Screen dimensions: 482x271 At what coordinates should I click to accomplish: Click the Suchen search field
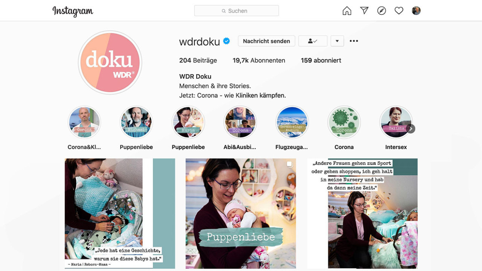point(236,11)
